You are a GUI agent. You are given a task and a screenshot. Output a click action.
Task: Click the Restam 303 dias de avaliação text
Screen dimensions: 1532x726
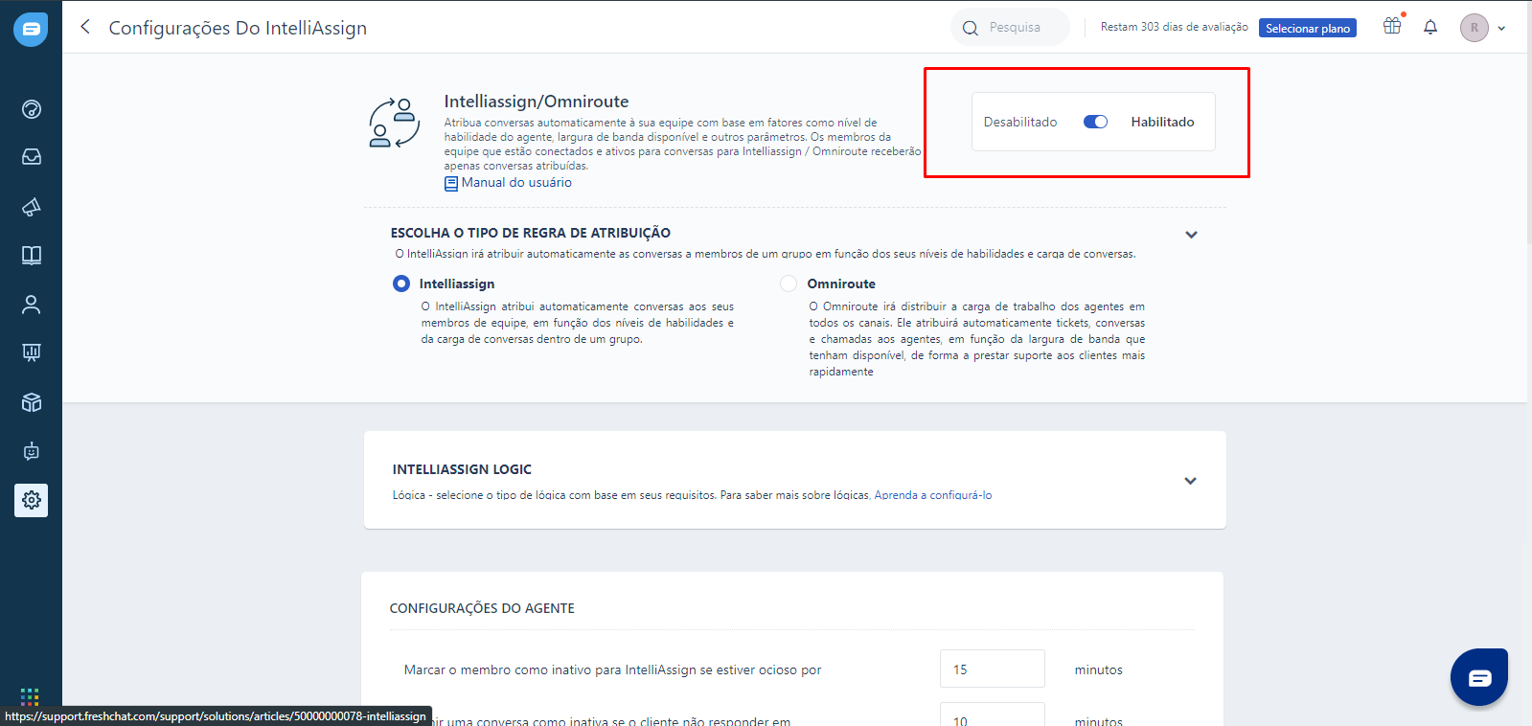(1175, 27)
